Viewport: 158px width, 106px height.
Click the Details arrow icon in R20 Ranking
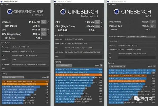point(101,65)
